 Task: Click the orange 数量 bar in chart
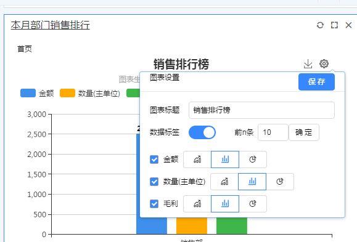192,226
